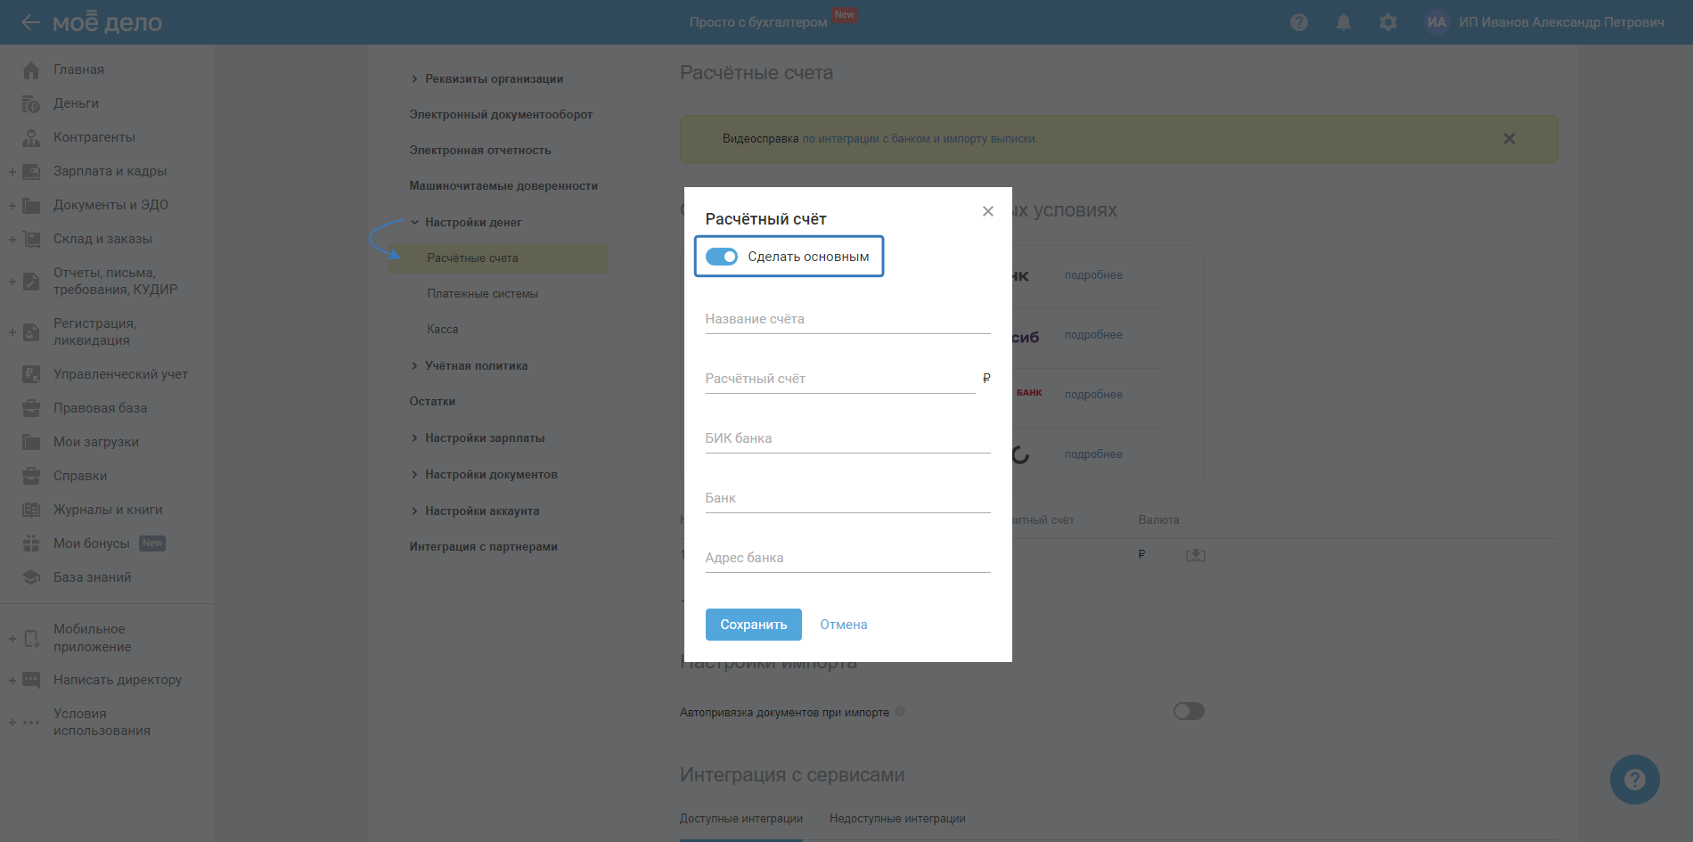
Task: Open the floating help chat button
Action: pos(1634,780)
